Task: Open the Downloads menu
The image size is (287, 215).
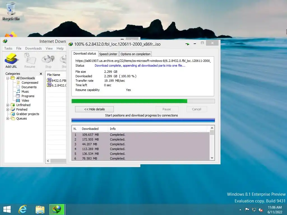Action: click(34, 48)
